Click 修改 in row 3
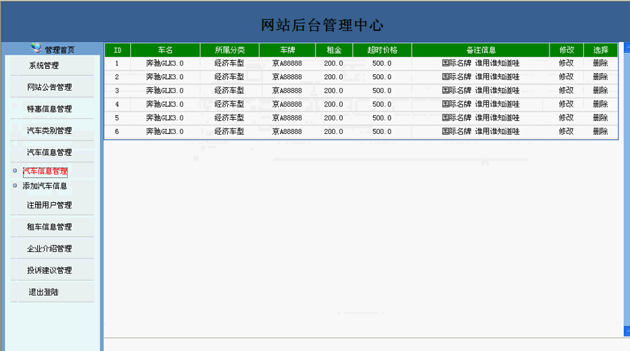Image resolution: width=630 pixels, height=351 pixels. [x=566, y=91]
